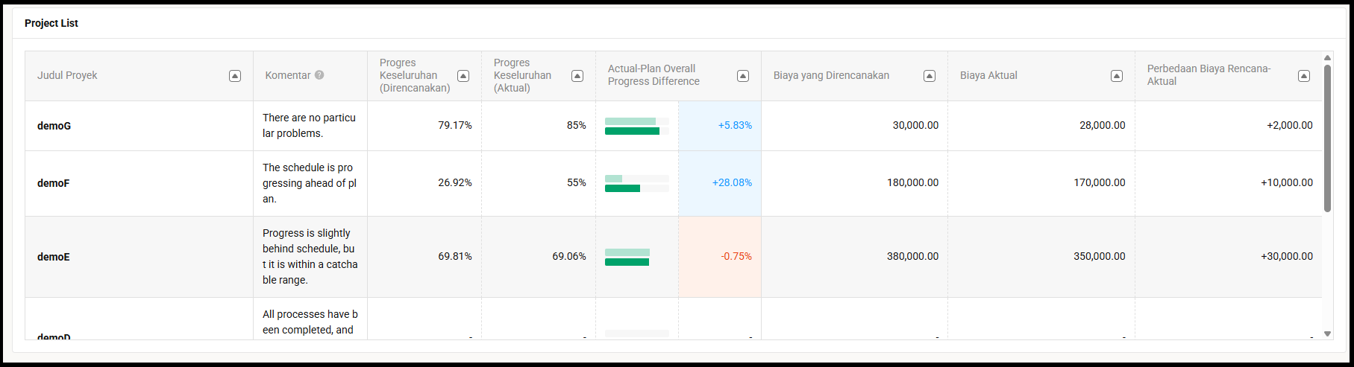Viewport: 1354px width, 367px height.
Task: Sort by Perbedaan Biaya Rencana-Aktual icon
Action: click(x=1304, y=76)
